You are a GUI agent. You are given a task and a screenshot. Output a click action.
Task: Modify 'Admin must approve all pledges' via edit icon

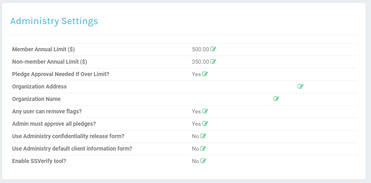tap(205, 124)
